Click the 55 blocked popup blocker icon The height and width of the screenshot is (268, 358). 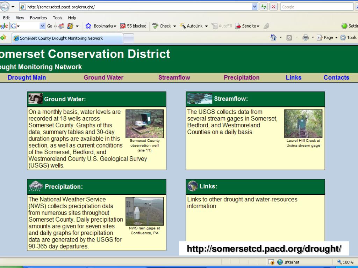point(123,26)
